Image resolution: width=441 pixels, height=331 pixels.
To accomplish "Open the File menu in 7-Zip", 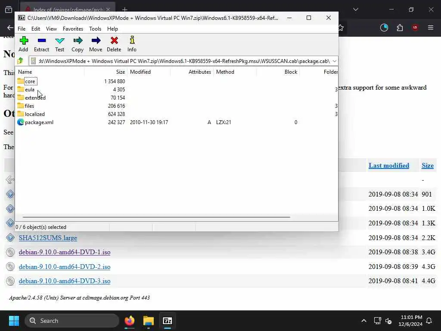I will [x=22, y=29].
